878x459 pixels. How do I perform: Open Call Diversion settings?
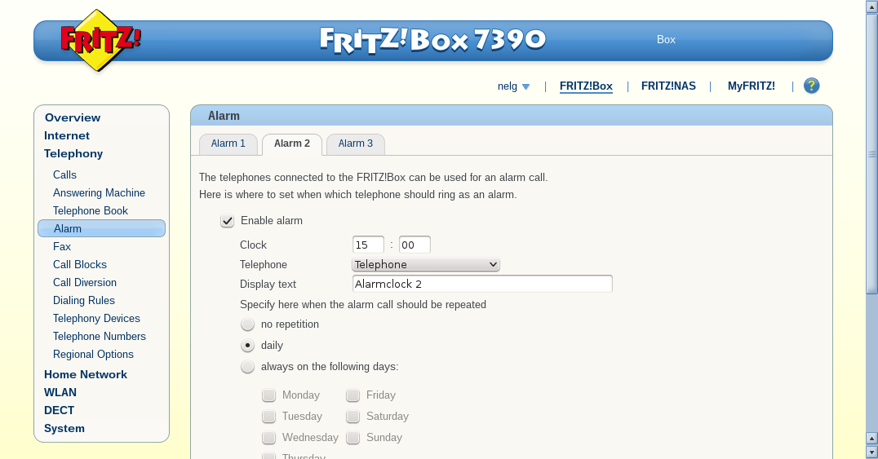coord(85,282)
